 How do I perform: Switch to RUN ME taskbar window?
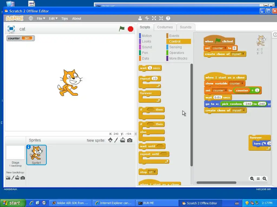[x=157, y=203]
